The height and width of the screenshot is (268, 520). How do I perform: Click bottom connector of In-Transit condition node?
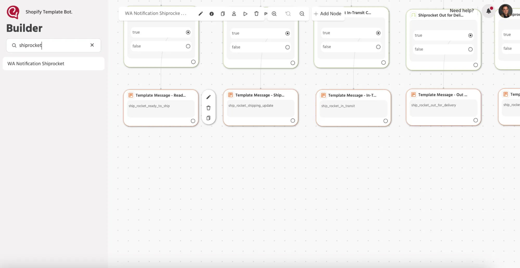coord(383,63)
